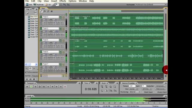Image resolution: width=192 pixels, height=108 pixels.
Task: Adjust Track 3 volume knob
Action: coord(44,19)
